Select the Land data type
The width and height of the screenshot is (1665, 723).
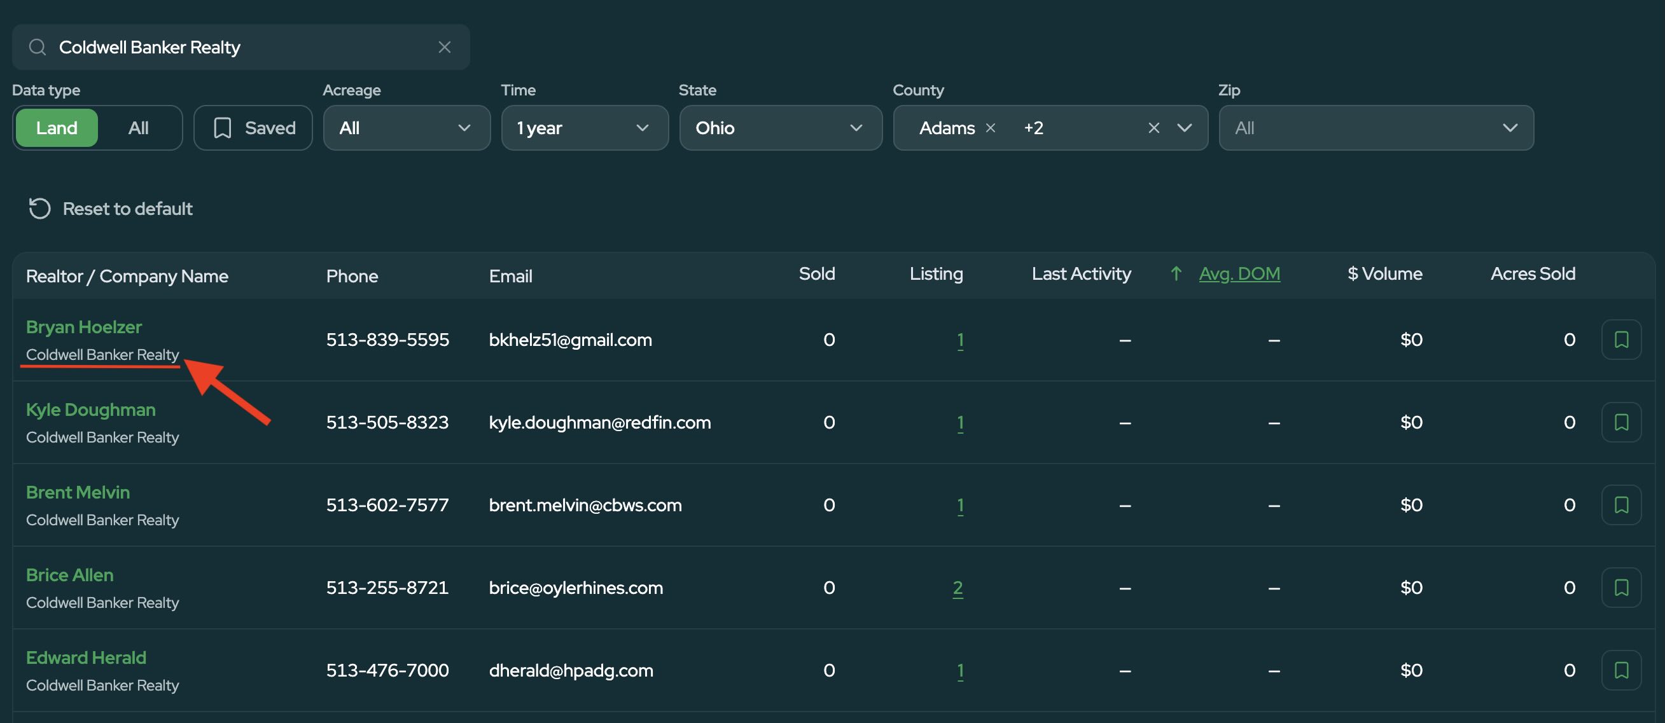57,128
